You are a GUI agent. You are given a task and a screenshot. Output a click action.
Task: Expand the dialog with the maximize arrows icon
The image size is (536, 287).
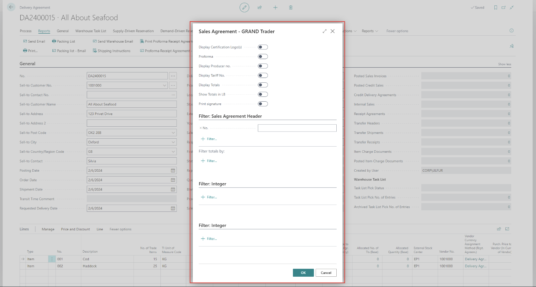point(324,31)
